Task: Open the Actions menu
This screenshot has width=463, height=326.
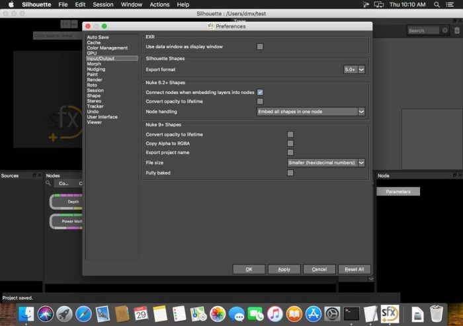Action: coord(159,5)
